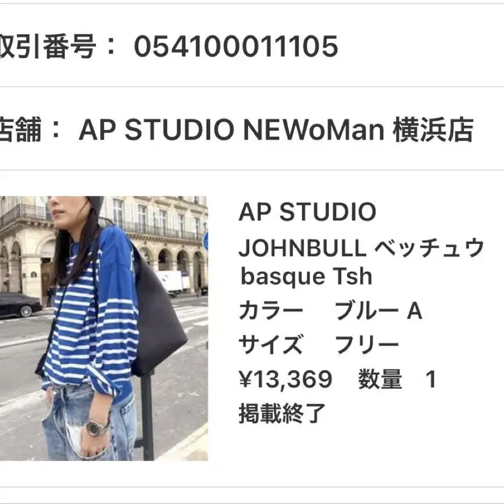The image size is (504, 504).
Task: Click the 掲載終了 listing-ended status
Action: coord(282,413)
